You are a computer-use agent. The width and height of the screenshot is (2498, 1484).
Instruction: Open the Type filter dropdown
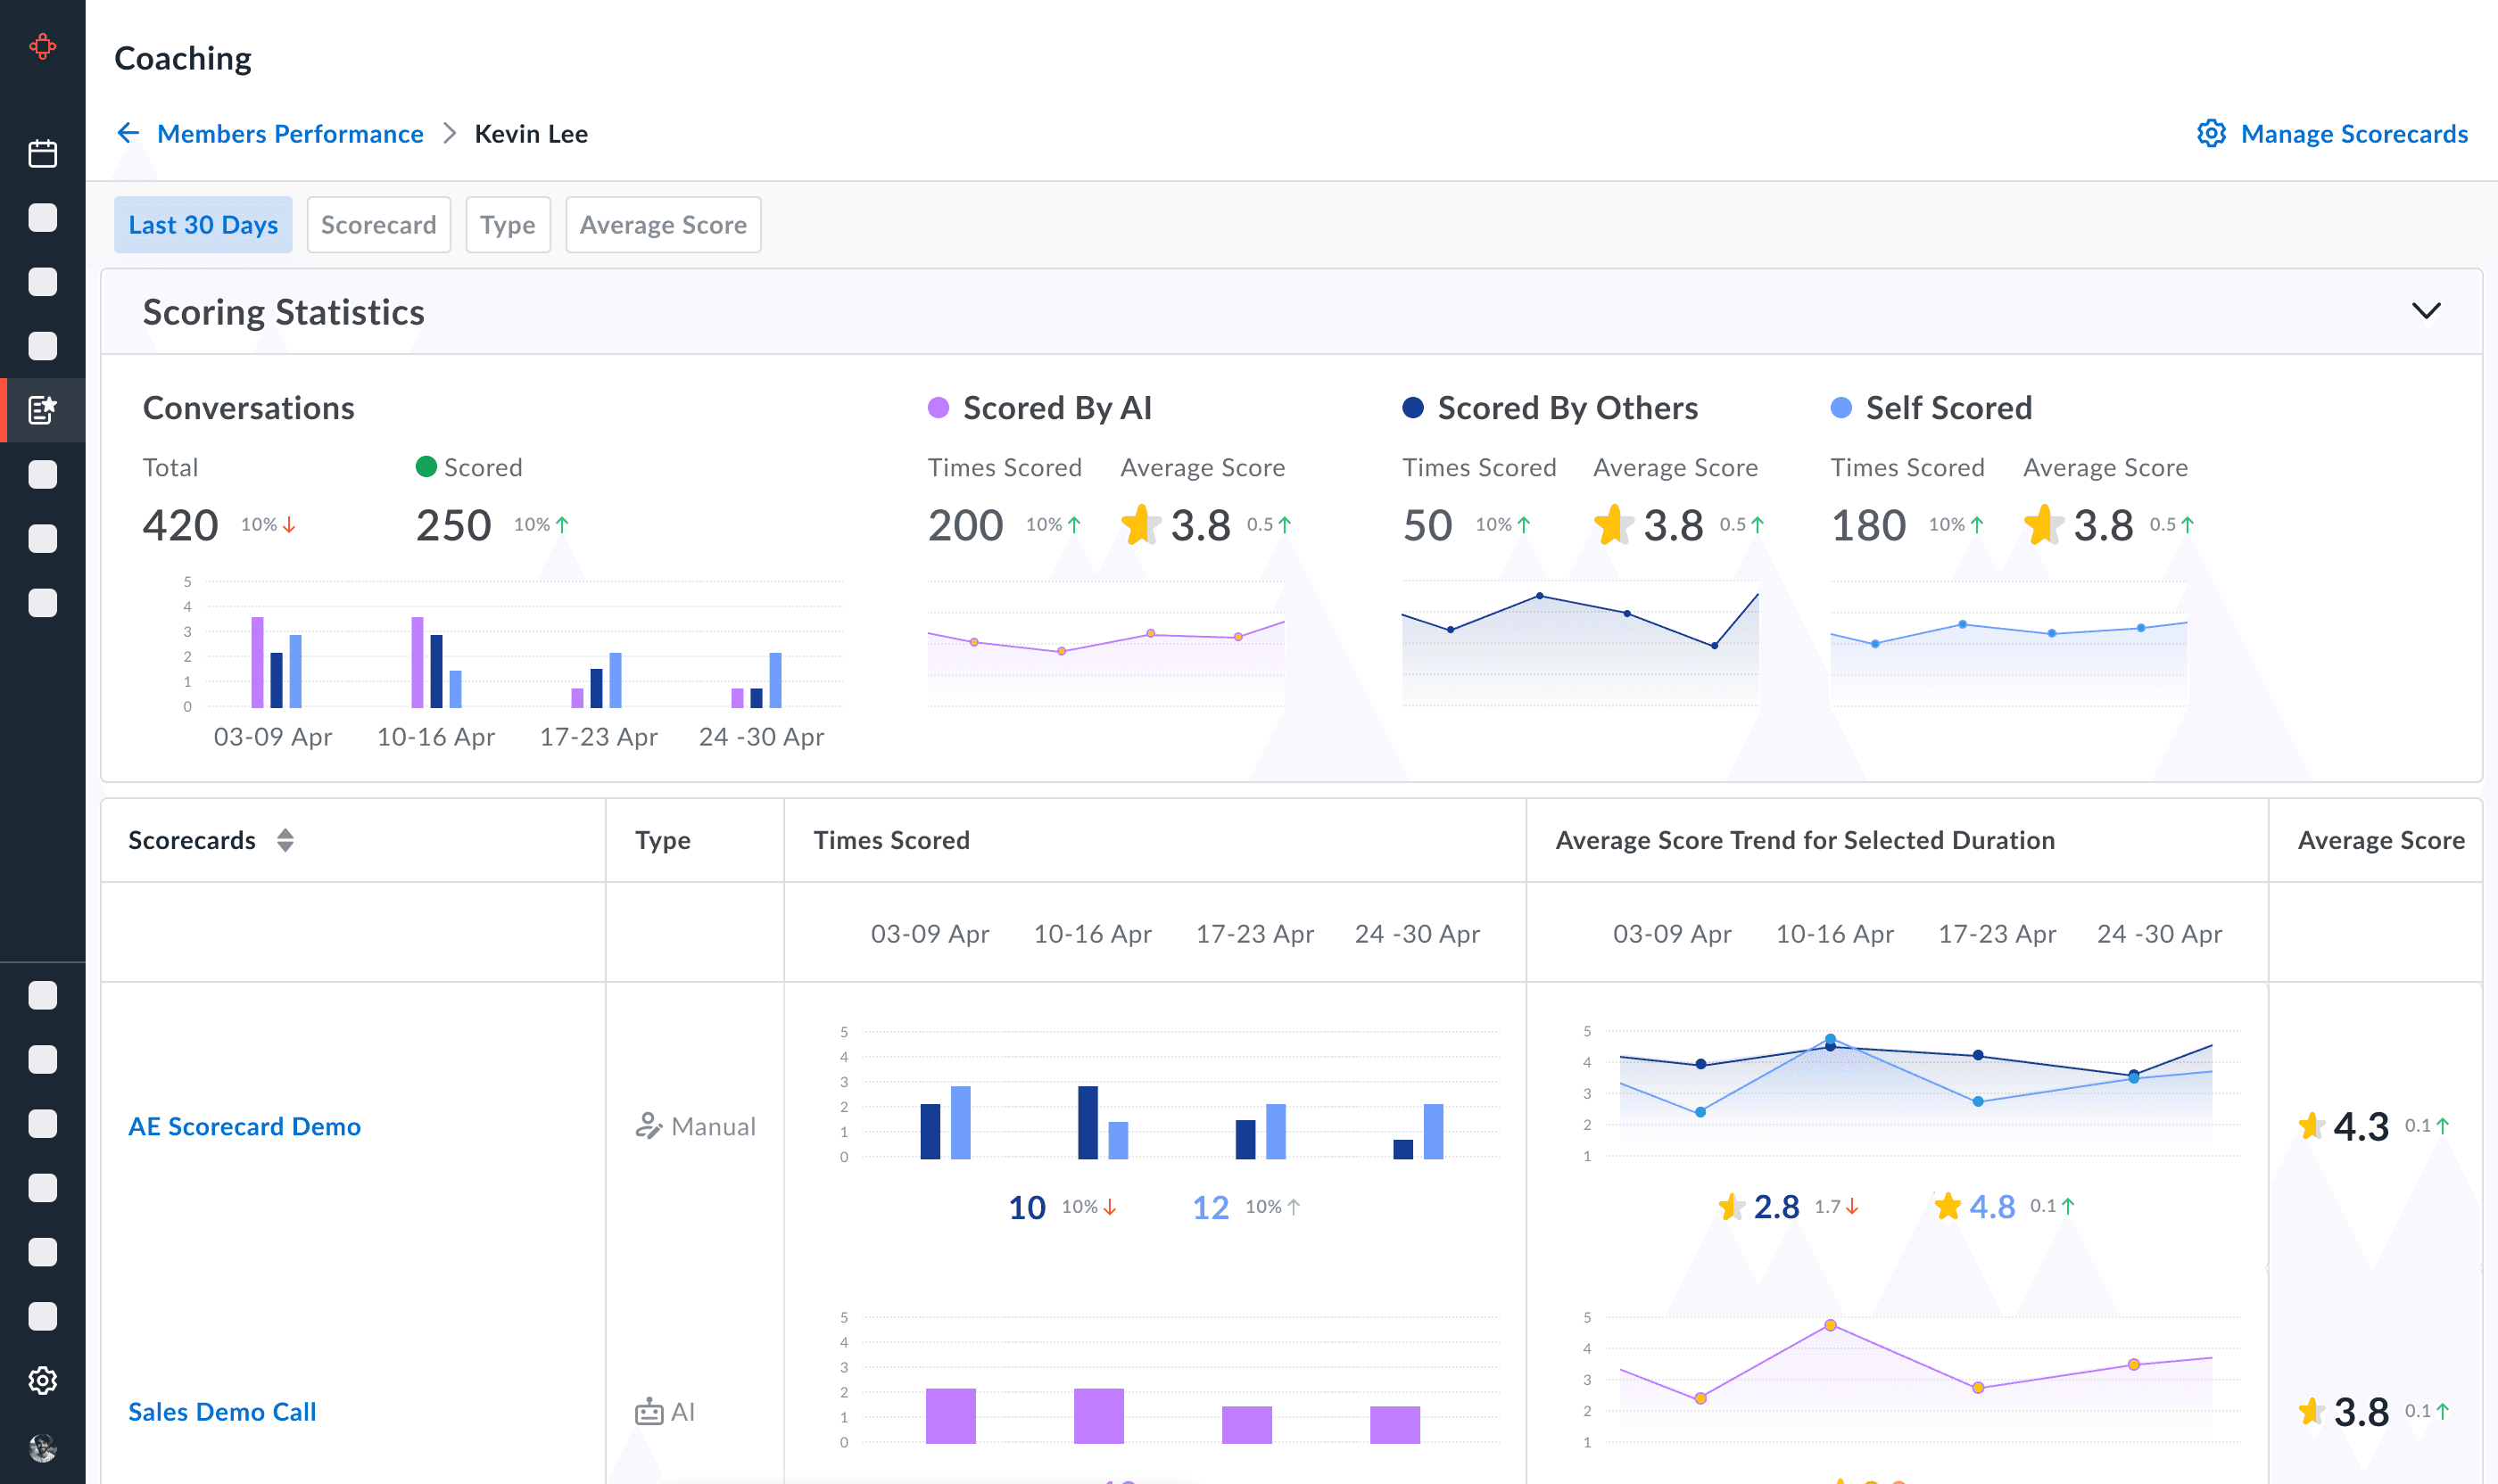point(508,225)
